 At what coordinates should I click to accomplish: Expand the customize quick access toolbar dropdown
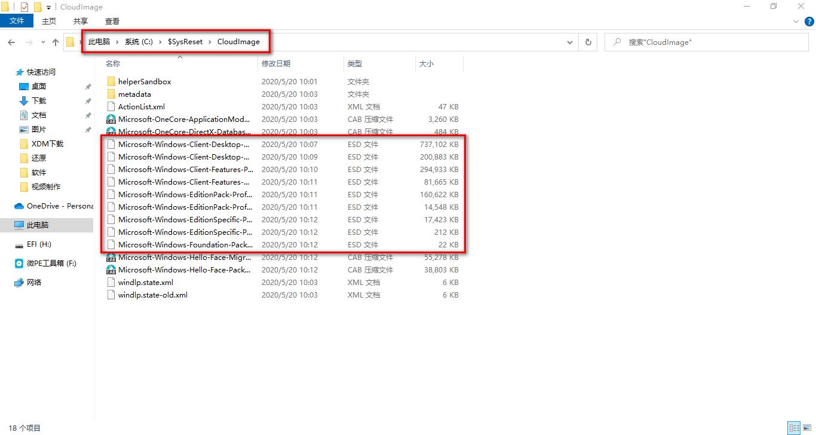point(48,7)
